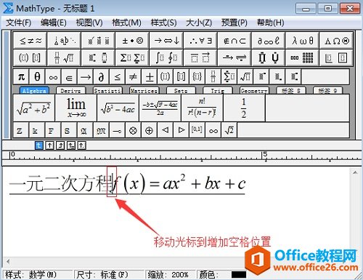The image size is (363, 280).
Task: Insert the circled times ⊗ symbol
Action: coord(133,131)
